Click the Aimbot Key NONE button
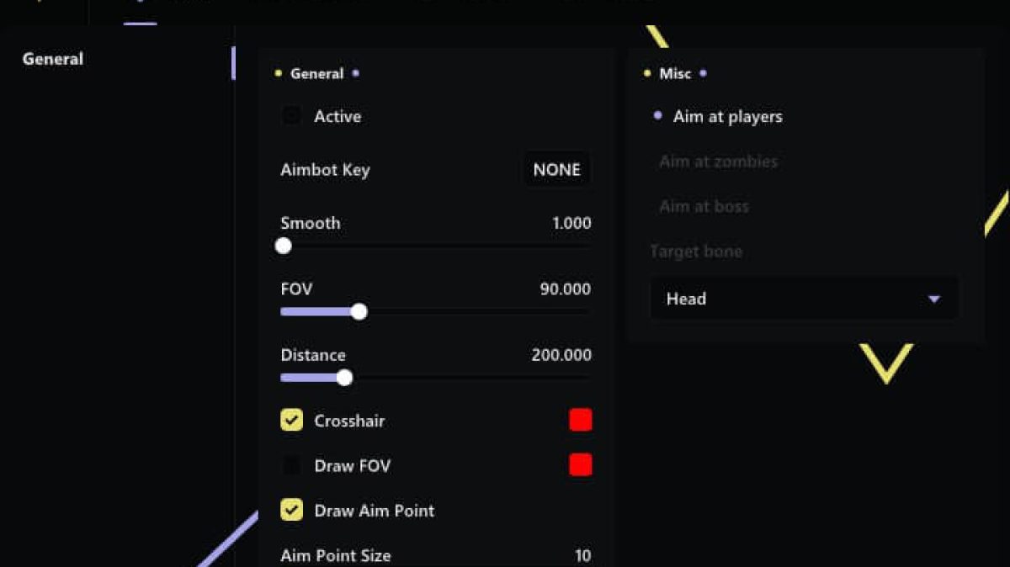This screenshot has height=567, width=1010. pos(556,170)
